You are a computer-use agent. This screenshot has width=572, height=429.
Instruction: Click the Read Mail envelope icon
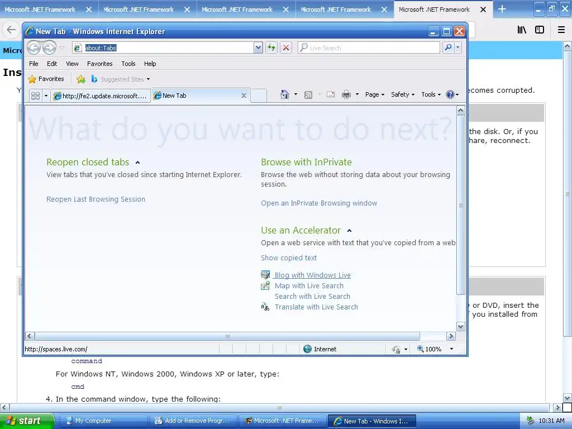pos(331,94)
